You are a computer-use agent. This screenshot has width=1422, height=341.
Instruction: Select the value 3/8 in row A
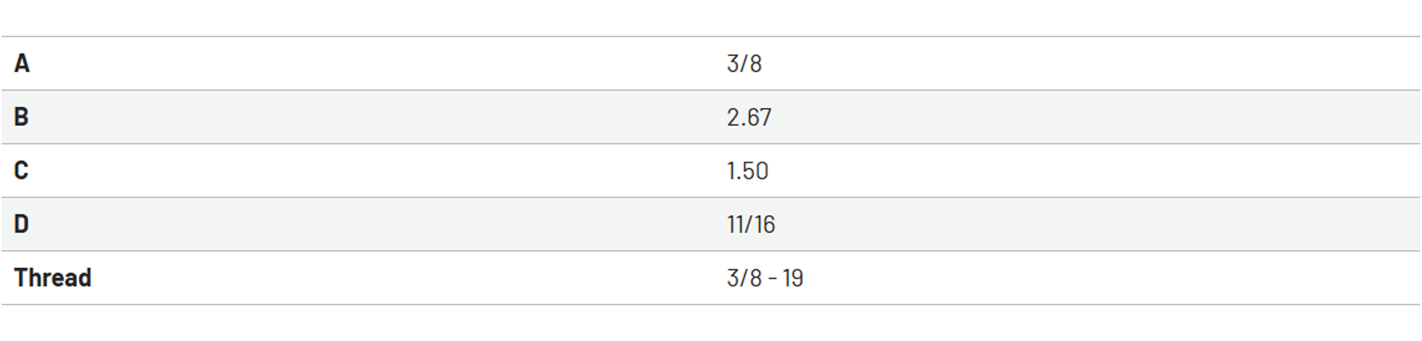point(744,63)
